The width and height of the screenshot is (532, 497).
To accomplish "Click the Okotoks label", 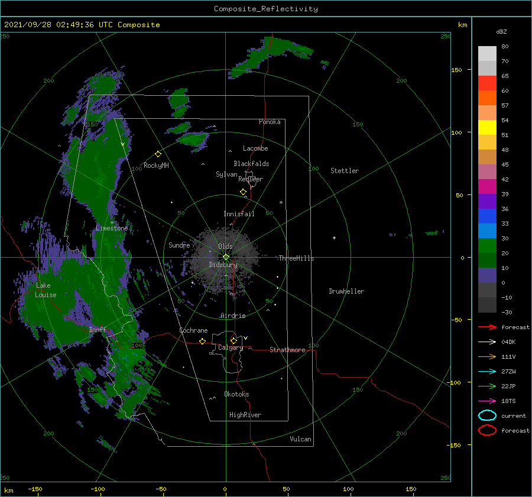I will coord(236,394).
